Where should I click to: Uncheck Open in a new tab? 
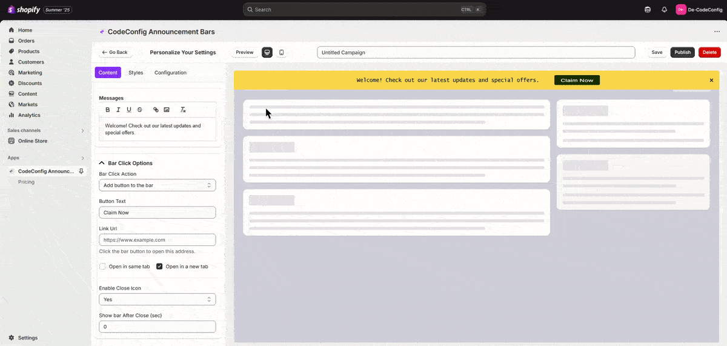point(159,267)
